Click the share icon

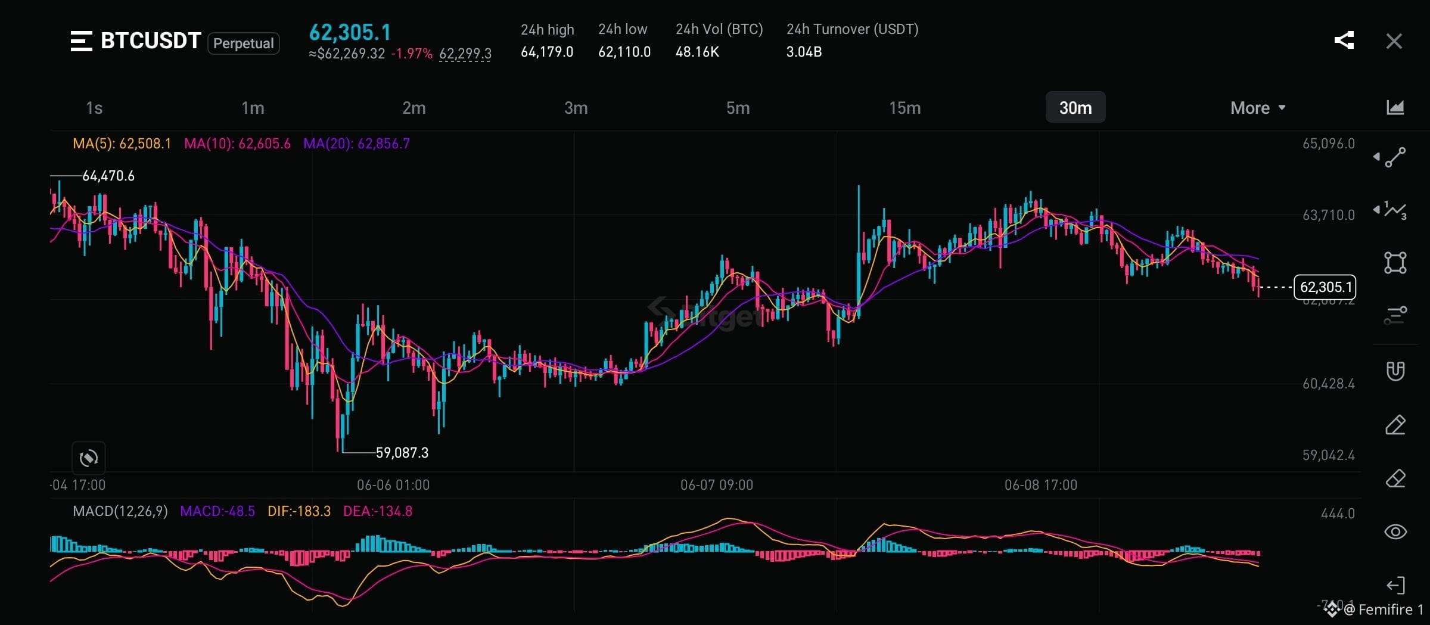coord(1344,41)
